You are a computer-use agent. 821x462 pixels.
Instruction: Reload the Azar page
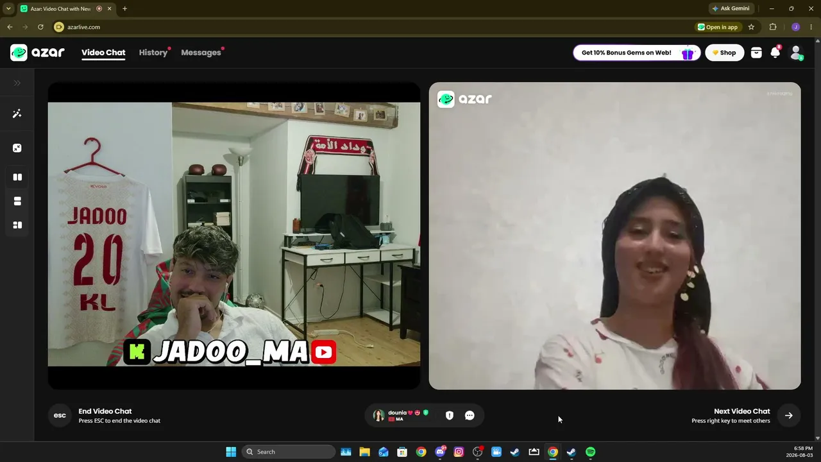coord(40,27)
